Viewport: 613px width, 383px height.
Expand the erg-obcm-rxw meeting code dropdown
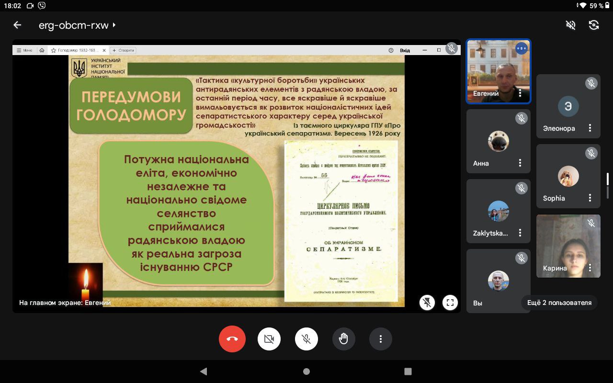(114, 25)
